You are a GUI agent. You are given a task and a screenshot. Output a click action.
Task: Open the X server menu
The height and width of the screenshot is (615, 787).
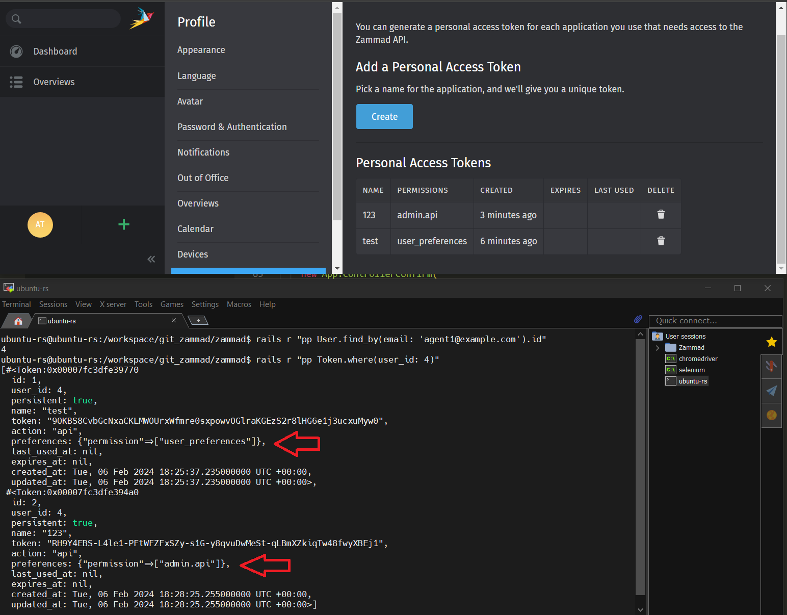(x=113, y=304)
